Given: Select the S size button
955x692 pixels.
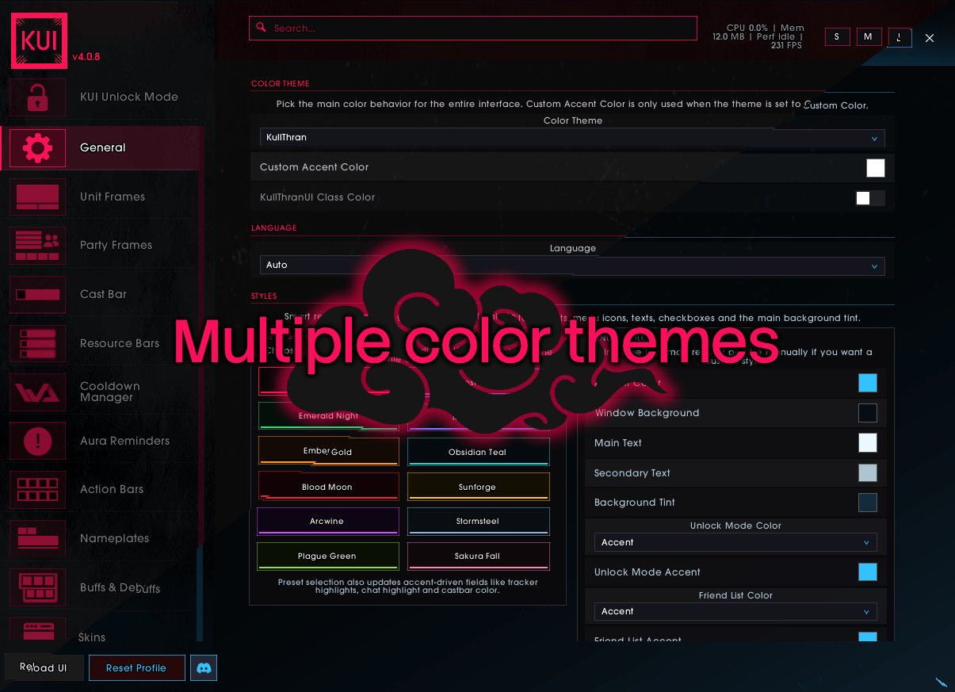Looking at the screenshot, I should tap(837, 37).
